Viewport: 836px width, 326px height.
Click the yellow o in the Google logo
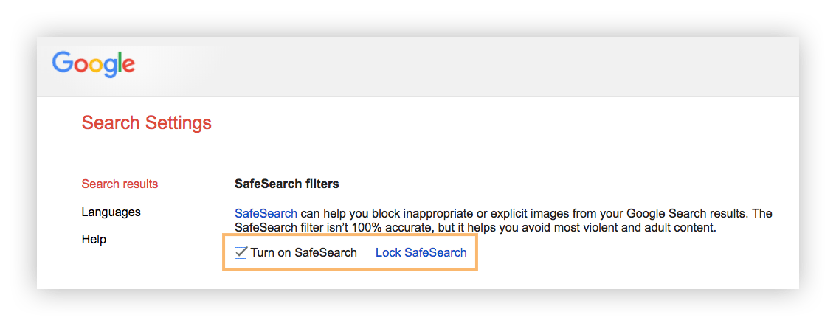click(97, 66)
